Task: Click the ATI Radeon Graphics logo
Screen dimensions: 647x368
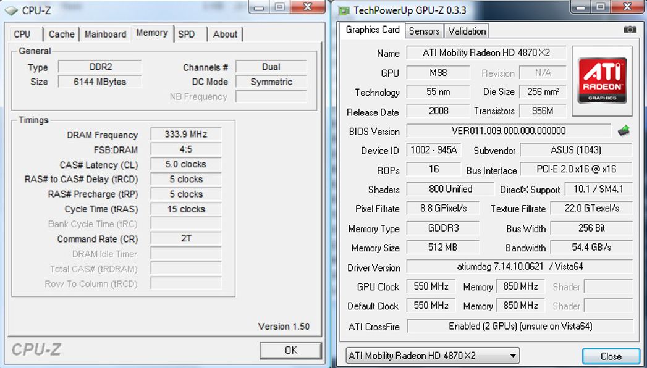Action: pyautogui.click(x=602, y=81)
